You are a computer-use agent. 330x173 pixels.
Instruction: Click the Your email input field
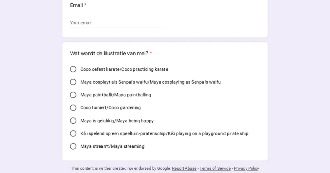pos(117,23)
